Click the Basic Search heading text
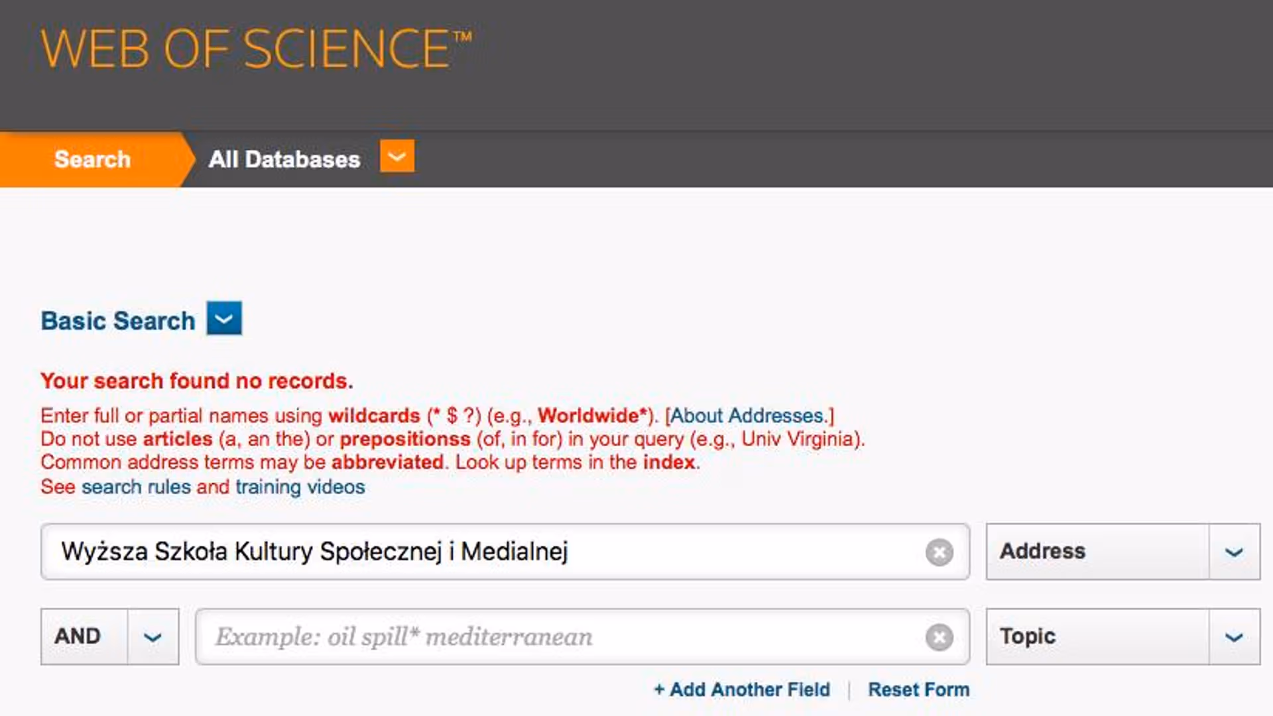Screen dimensions: 1273x716 (118, 321)
